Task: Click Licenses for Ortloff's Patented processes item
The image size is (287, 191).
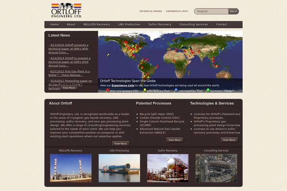Action: point(217,116)
